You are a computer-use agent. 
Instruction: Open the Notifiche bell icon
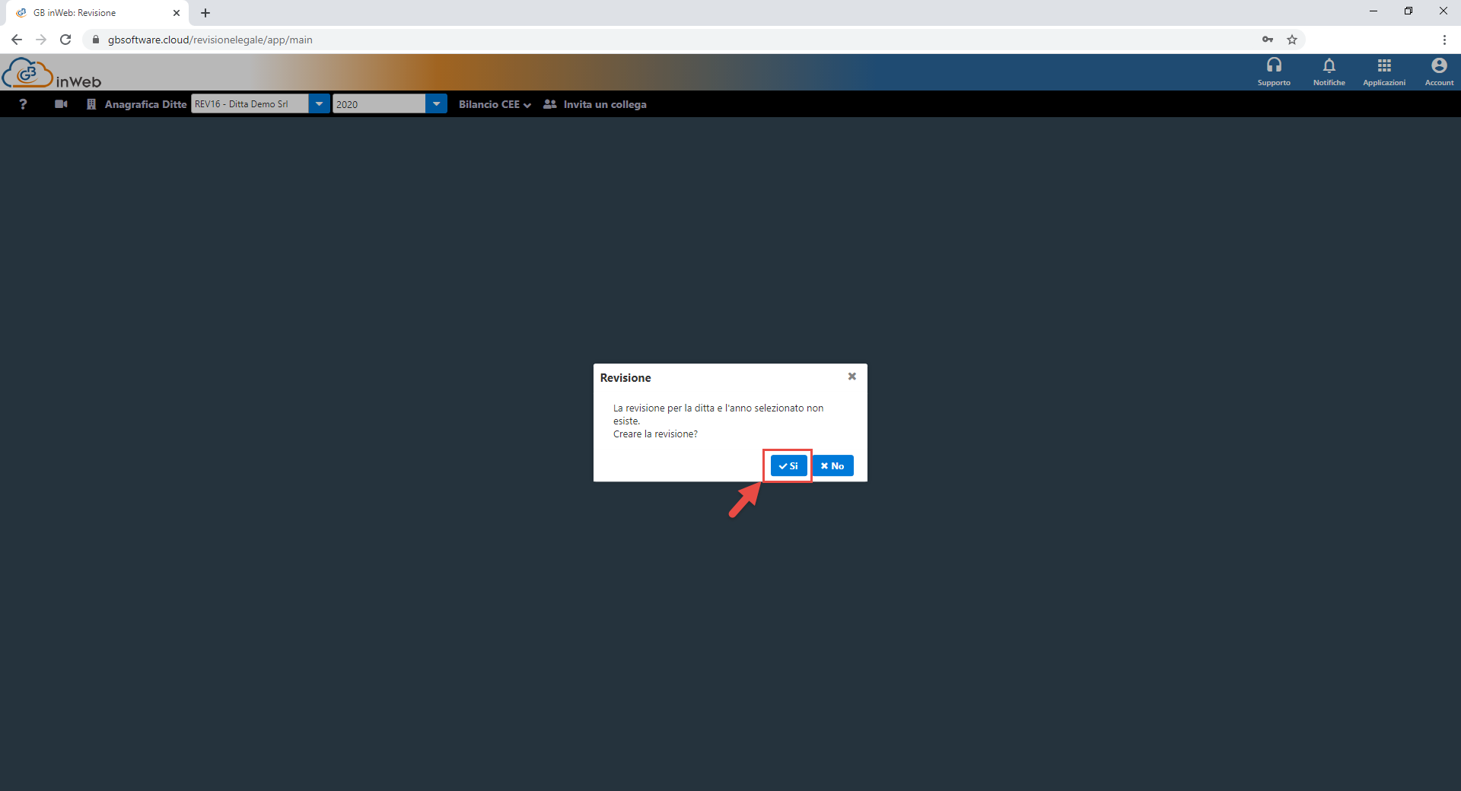click(x=1329, y=72)
